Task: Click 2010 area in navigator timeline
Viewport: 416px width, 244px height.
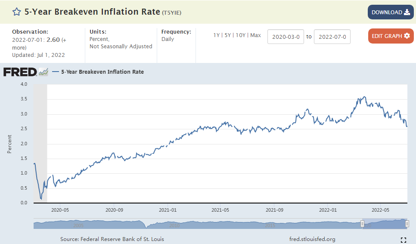Action: tap(174, 225)
